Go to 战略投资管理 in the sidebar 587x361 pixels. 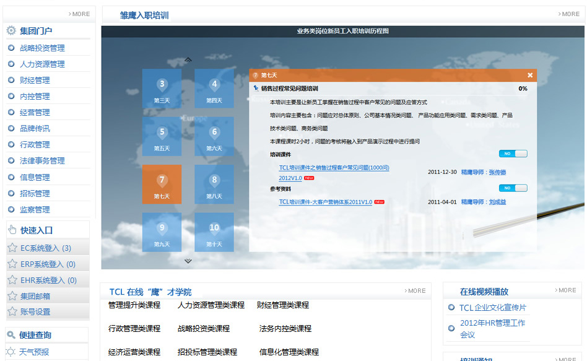(x=42, y=48)
